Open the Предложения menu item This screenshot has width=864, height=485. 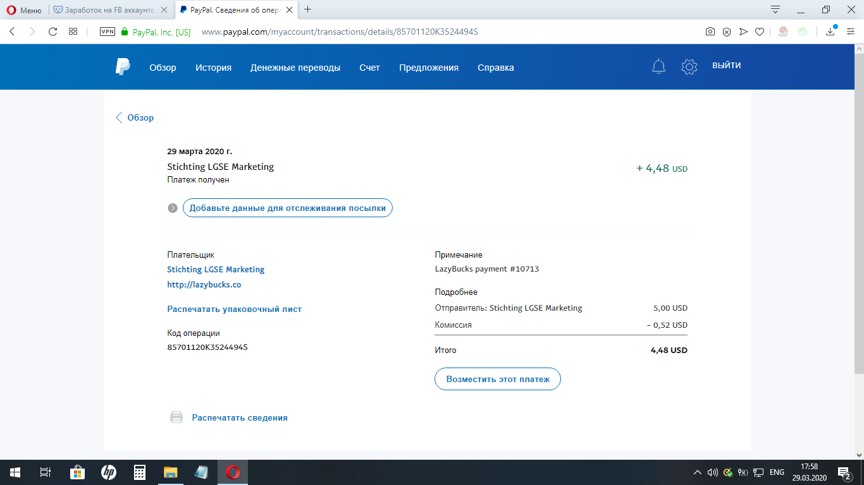(429, 68)
